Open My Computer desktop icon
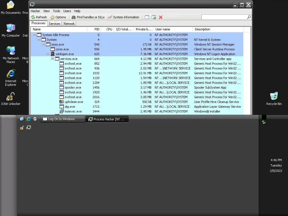288x216 pixels. coord(11,30)
